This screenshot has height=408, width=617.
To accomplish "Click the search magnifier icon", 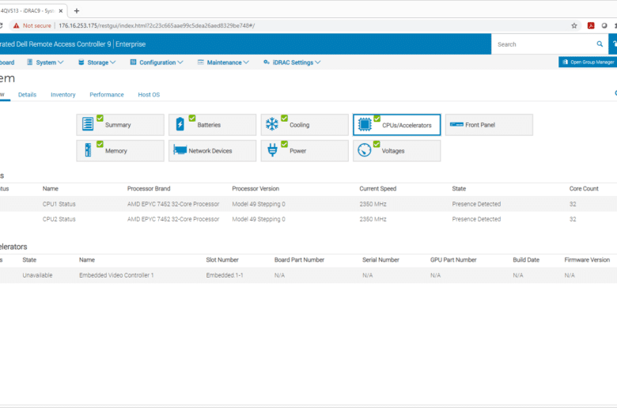I will [600, 44].
